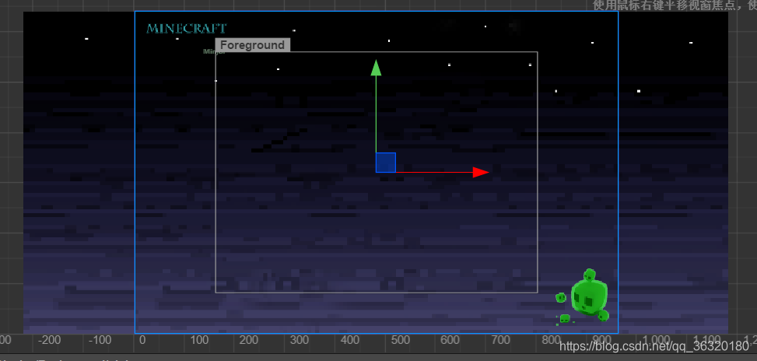Select the Foreground node label
Image resolution: width=757 pixels, height=361 pixels.
click(x=253, y=45)
